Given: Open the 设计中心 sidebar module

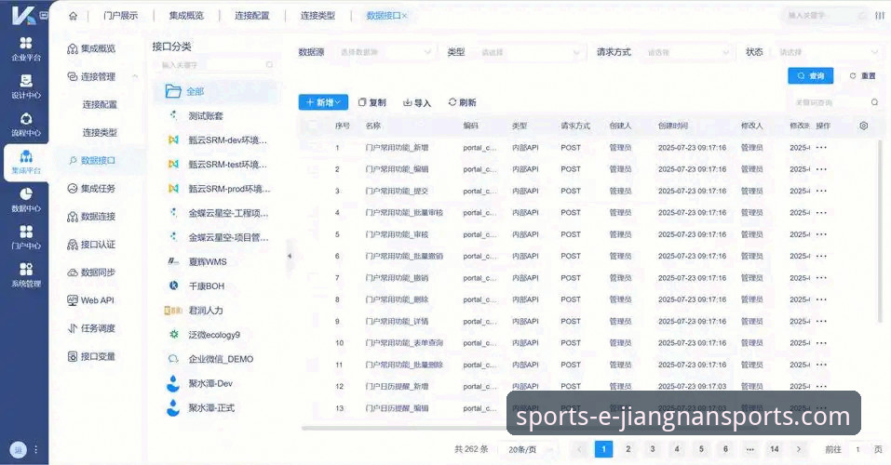Looking at the screenshot, I should [x=25, y=86].
